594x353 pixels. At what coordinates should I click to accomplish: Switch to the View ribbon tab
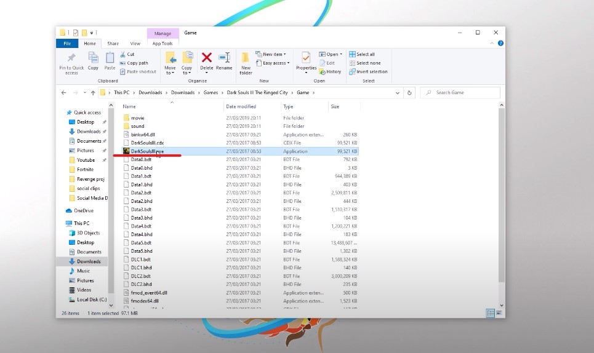coord(135,44)
